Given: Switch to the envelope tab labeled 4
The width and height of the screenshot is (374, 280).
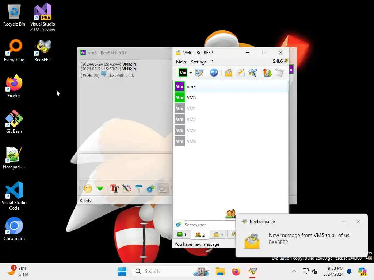Looking at the screenshot, I should (218, 234).
